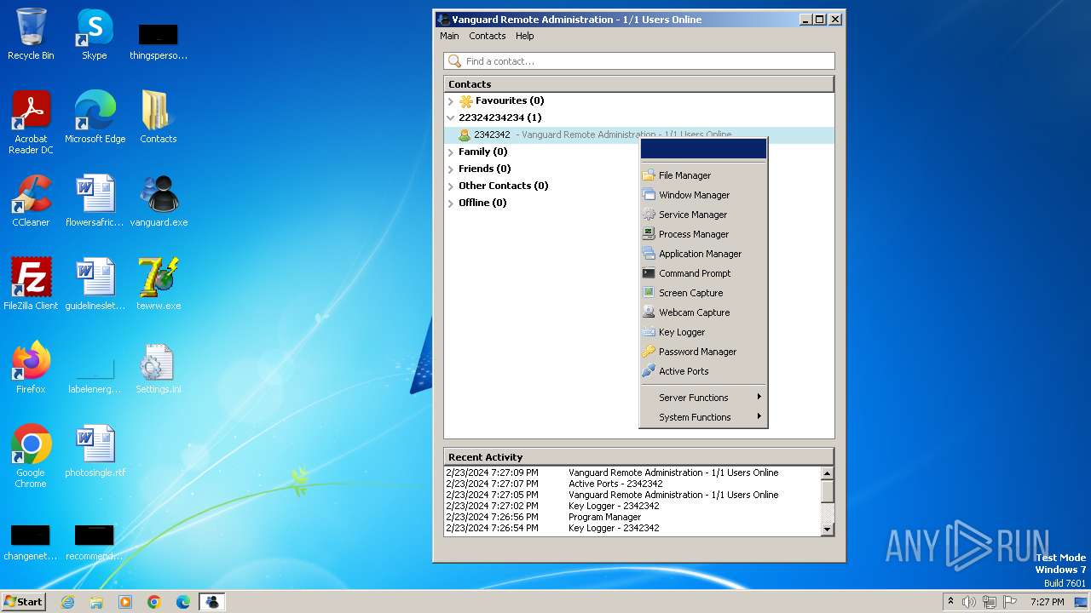The width and height of the screenshot is (1091, 613).
Task: Open Settings.ini file on desktop
Action: point(159,368)
